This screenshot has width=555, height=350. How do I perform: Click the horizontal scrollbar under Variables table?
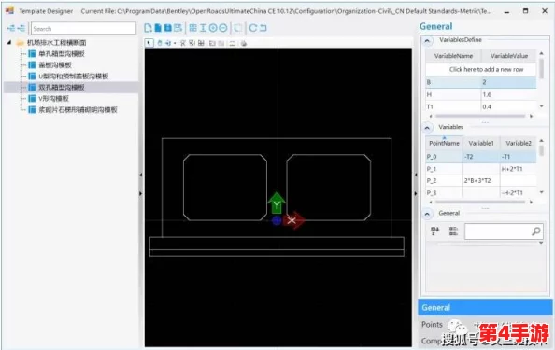pos(480,203)
